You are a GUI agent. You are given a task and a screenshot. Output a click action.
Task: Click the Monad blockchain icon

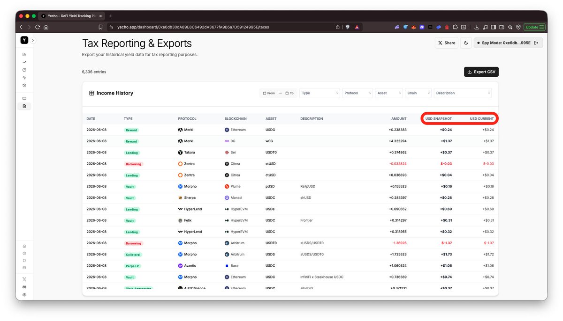[x=227, y=198]
